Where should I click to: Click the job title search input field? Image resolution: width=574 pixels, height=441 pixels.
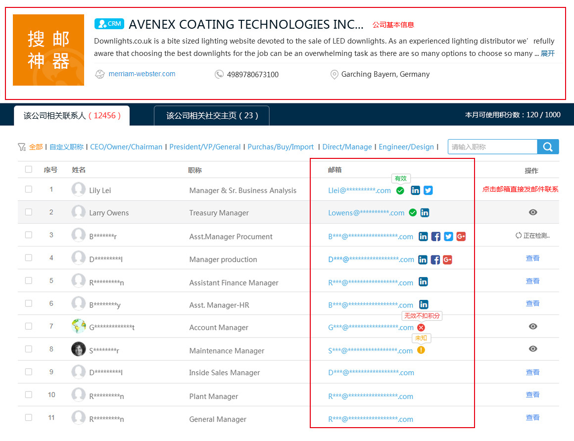click(x=493, y=147)
